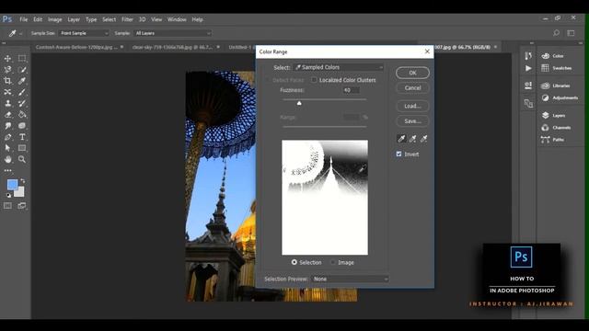Switch to the clear-sky document tab

click(x=172, y=47)
